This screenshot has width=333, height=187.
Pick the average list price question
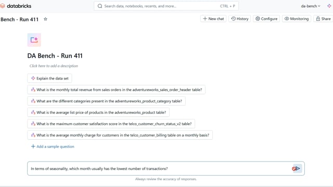(98, 112)
